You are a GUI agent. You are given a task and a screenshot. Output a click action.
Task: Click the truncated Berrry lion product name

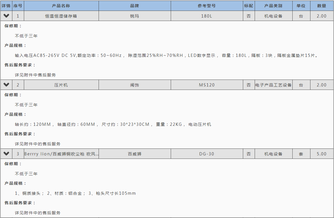[x=61, y=154]
